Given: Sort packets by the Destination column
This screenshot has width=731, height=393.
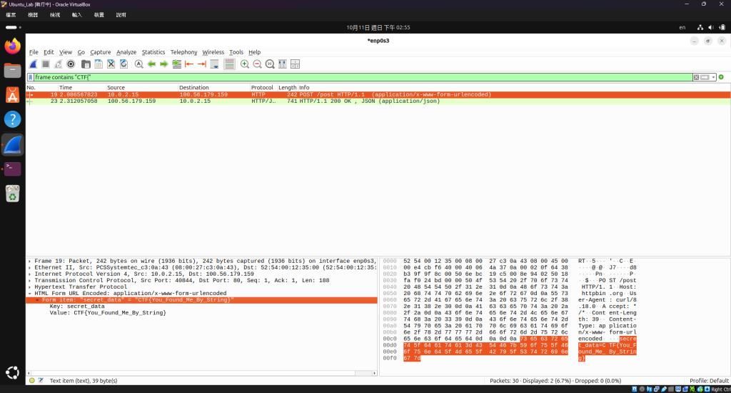Looking at the screenshot, I should coord(214,88).
